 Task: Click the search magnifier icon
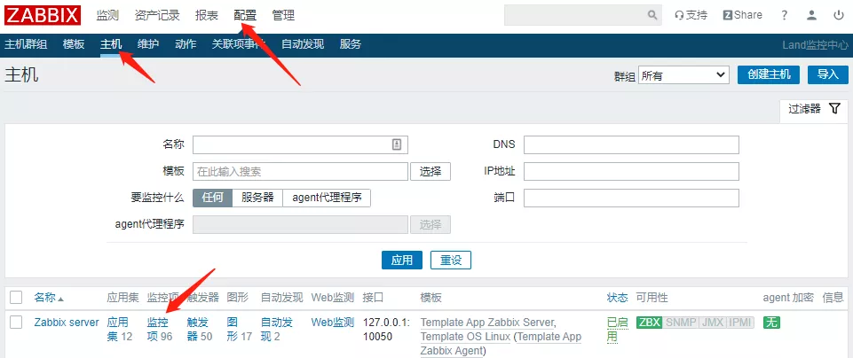653,15
